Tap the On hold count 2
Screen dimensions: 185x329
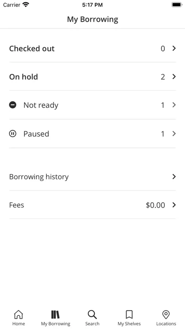163,77
